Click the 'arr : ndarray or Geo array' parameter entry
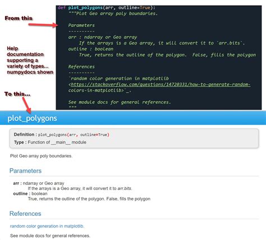Viewport: 266px width, 240px height. click(x=39, y=183)
